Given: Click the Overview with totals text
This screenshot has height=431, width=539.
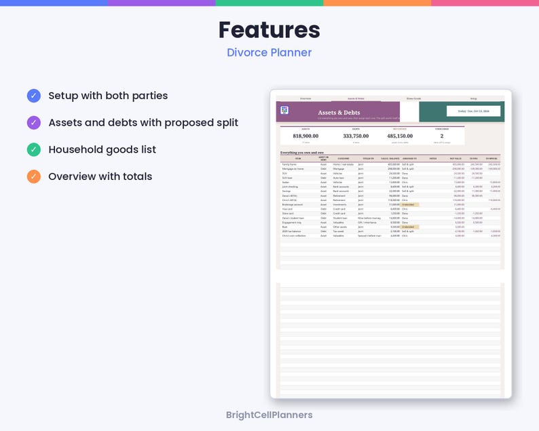Looking at the screenshot, I should [x=100, y=176].
